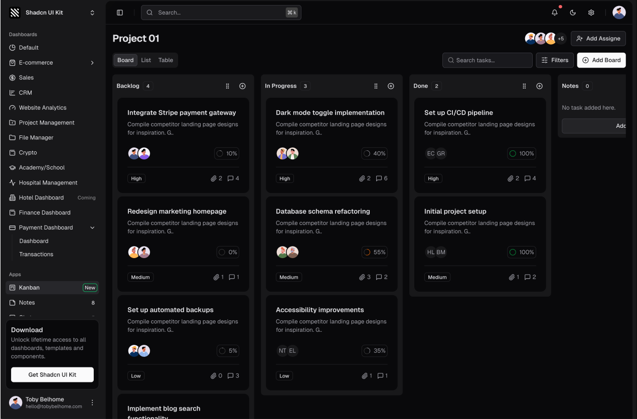637x419 pixels.
Task: Click comments icon on Database schema refactoring card
Action: 379,277
